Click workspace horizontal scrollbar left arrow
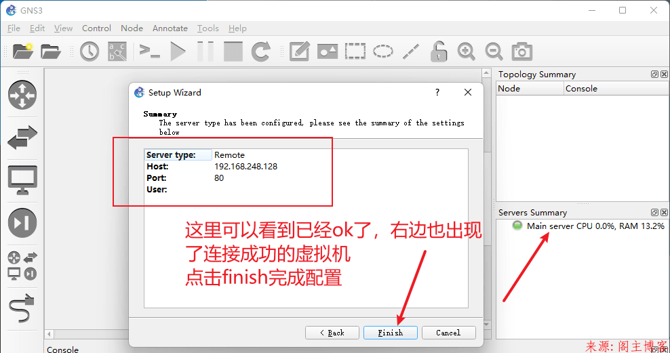This screenshot has height=353, width=670. (x=49, y=334)
